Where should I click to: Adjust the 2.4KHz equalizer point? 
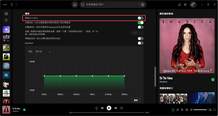point(108,76)
